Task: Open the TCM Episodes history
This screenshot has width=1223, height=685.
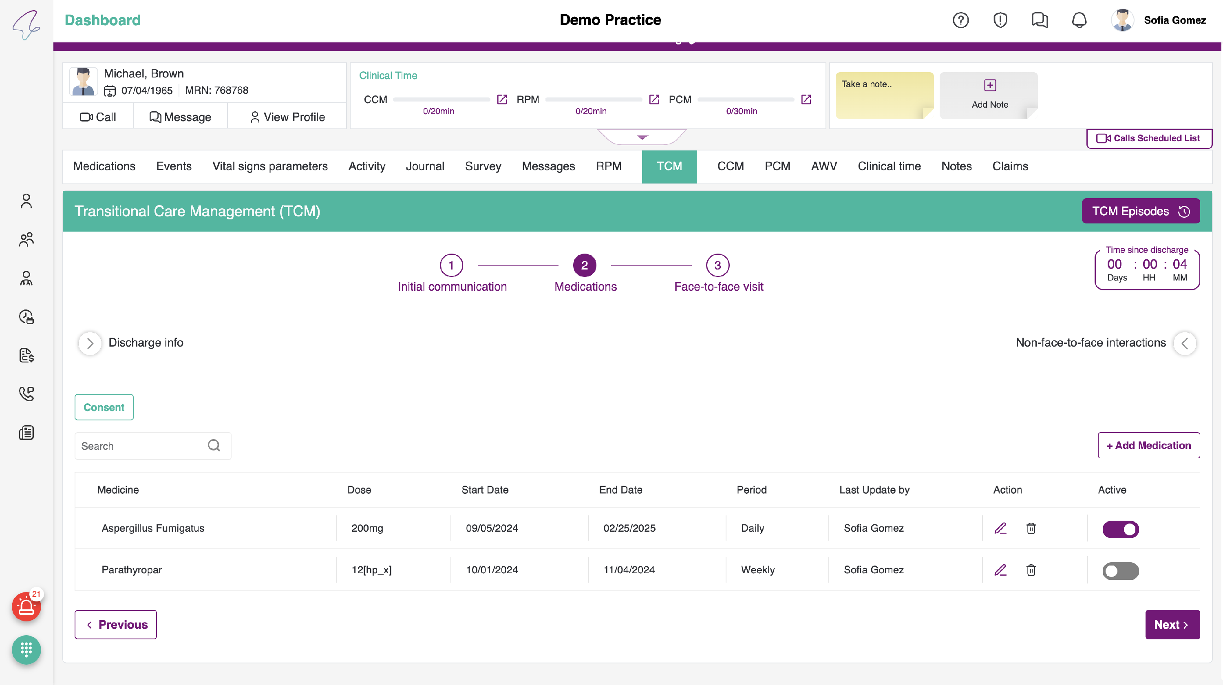Action: (x=1140, y=211)
